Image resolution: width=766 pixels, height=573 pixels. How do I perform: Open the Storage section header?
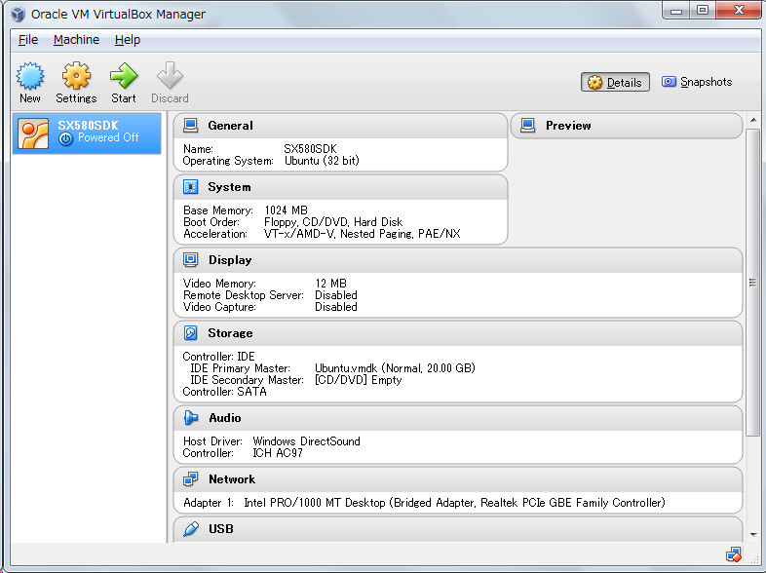click(x=458, y=333)
